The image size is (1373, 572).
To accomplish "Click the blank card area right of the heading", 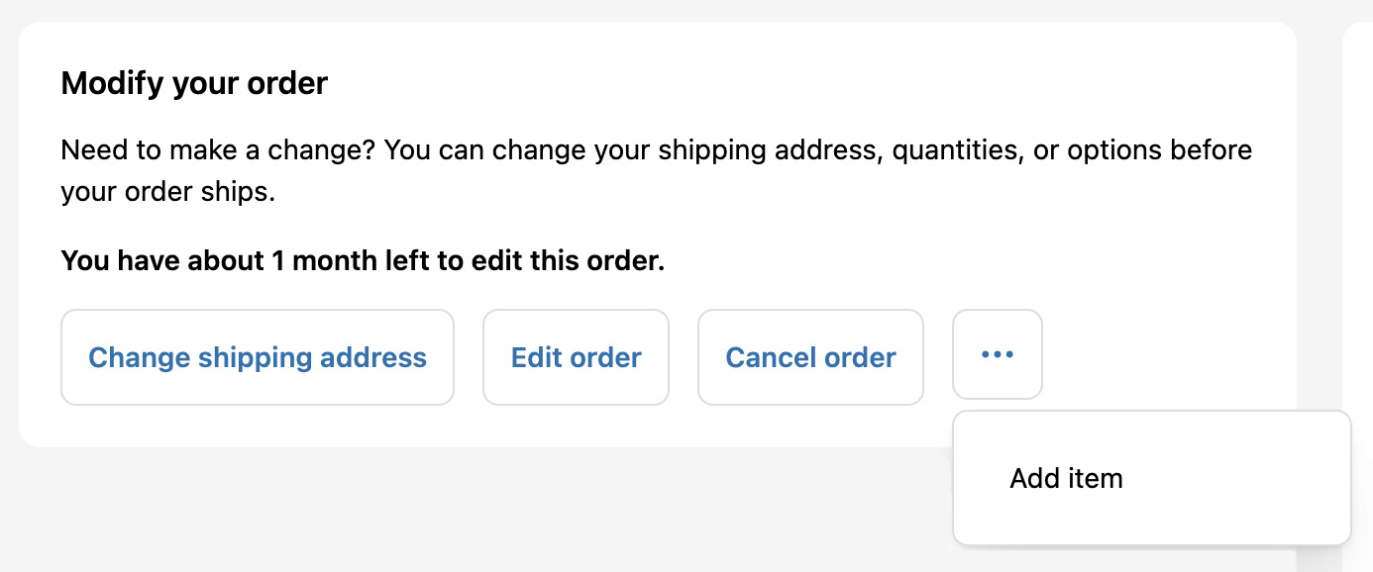I will pos(792,83).
